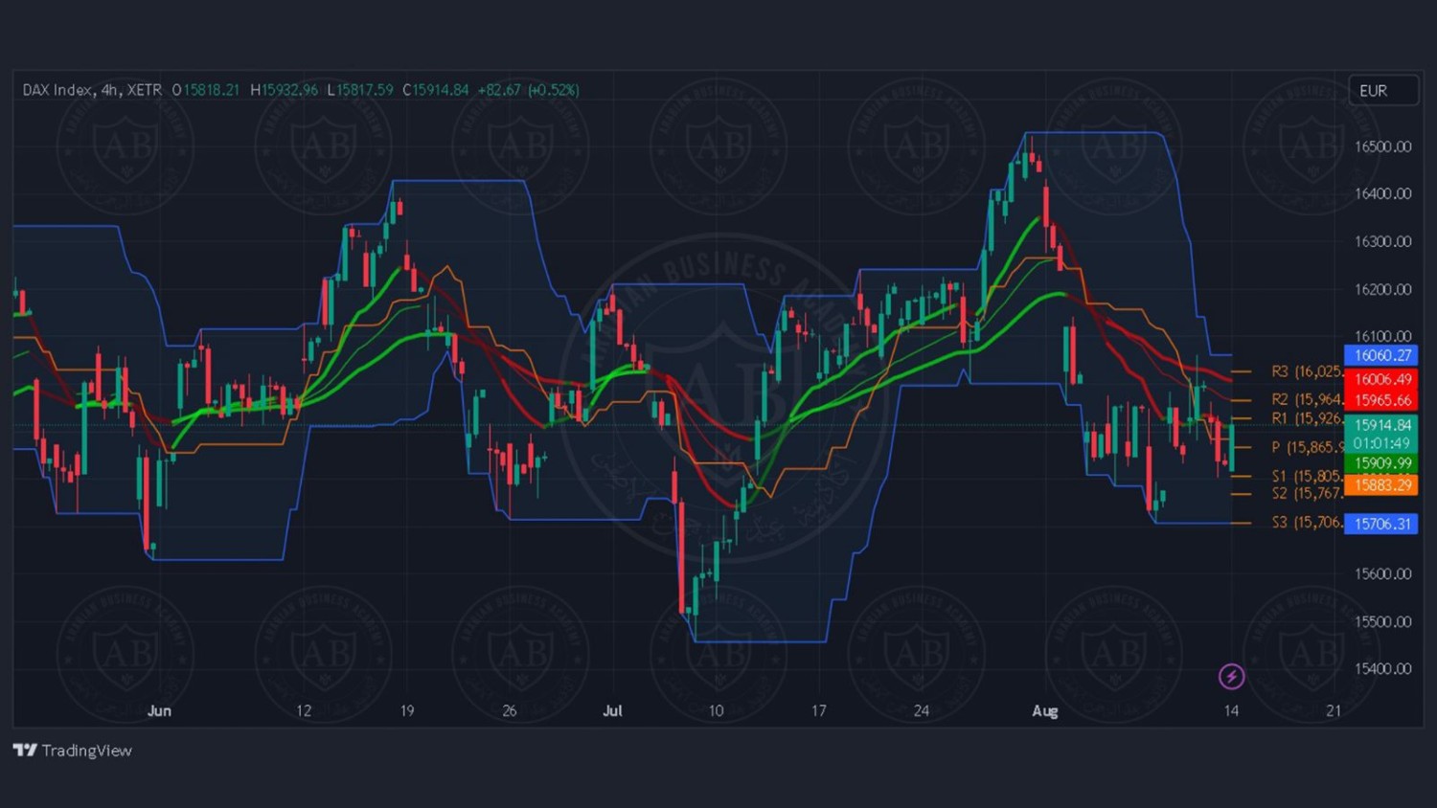This screenshot has width=1437, height=808.
Task: Click the red 15965.66 price label
Action: pyautogui.click(x=1381, y=400)
